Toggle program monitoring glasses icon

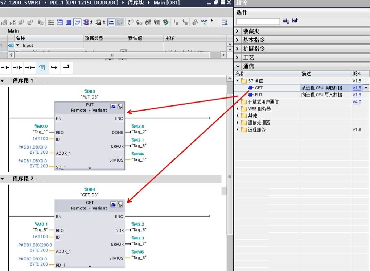point(204,22)
